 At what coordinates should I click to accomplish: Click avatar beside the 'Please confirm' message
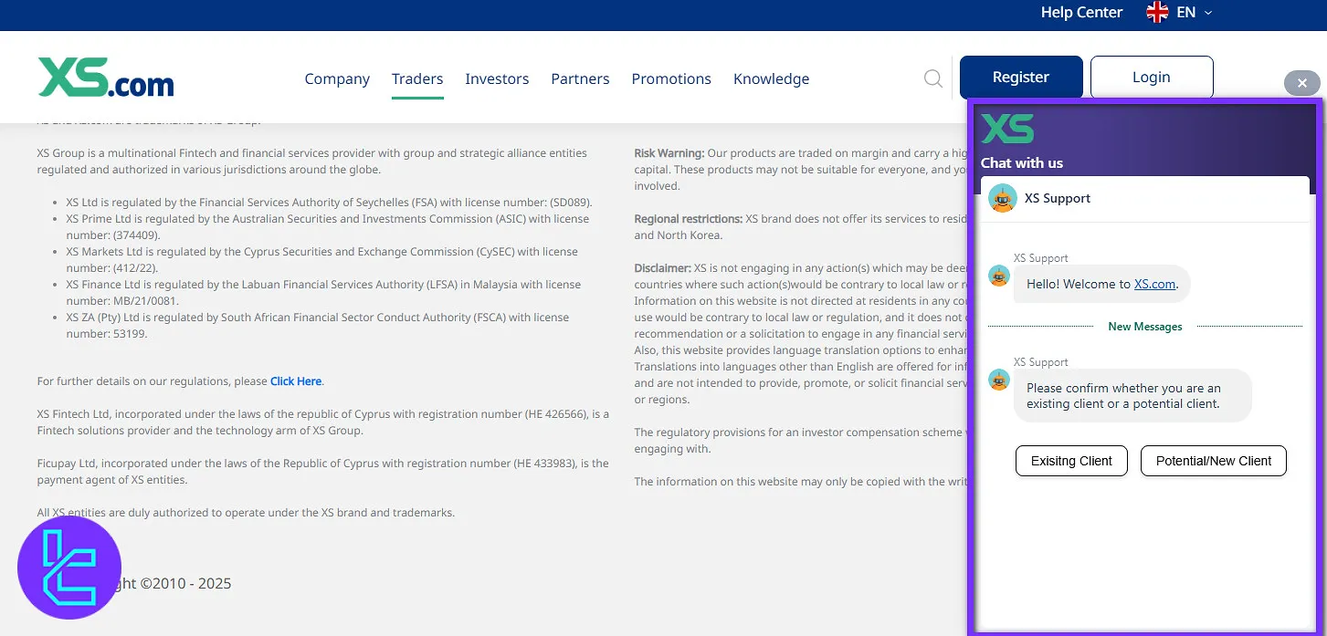(999, 380)
